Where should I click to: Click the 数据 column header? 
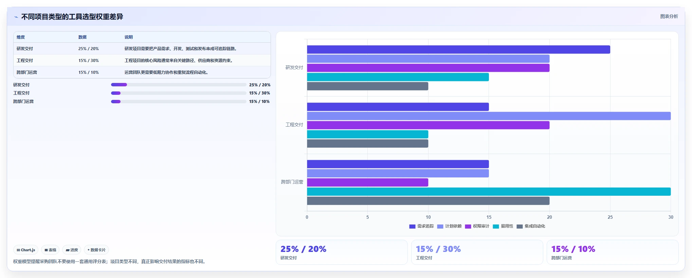pos(83,37)
